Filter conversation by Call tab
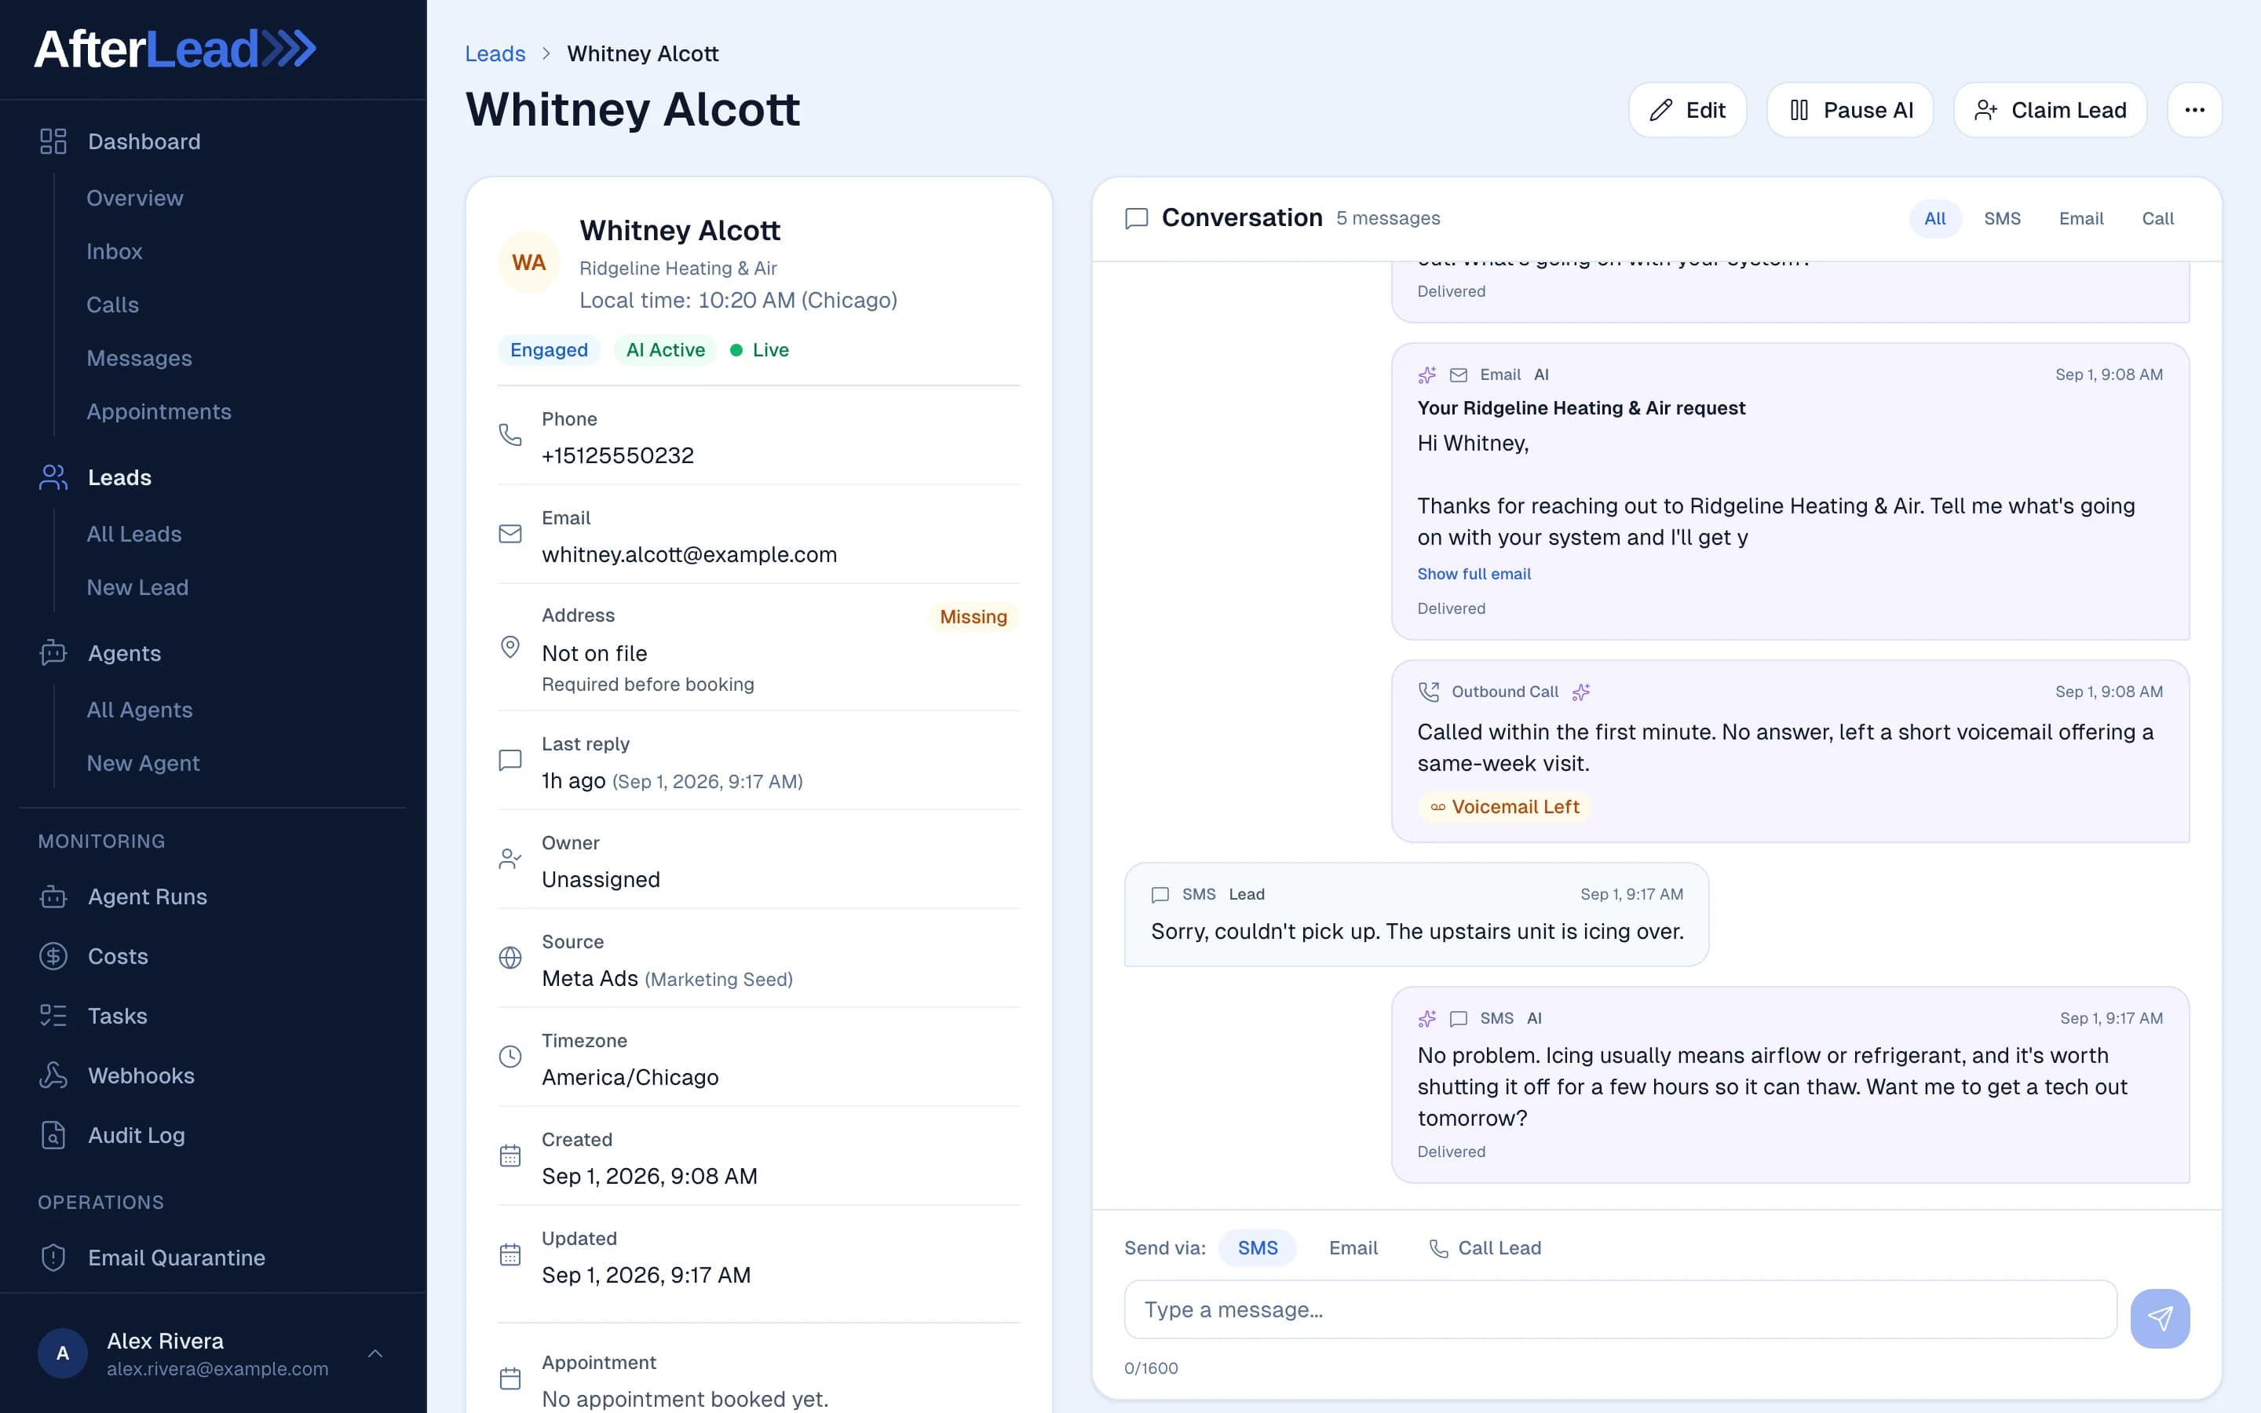The width and height of the screenshot is (2261, 1413). click(x=2157, y=219)
